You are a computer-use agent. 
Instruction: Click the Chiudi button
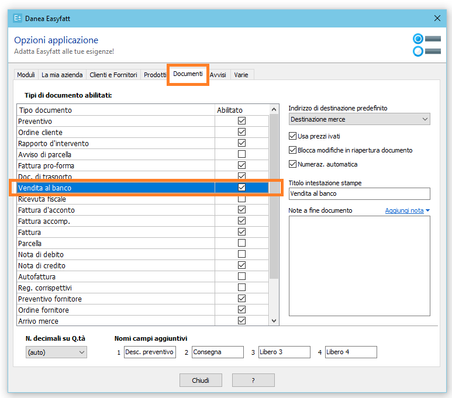201,380
